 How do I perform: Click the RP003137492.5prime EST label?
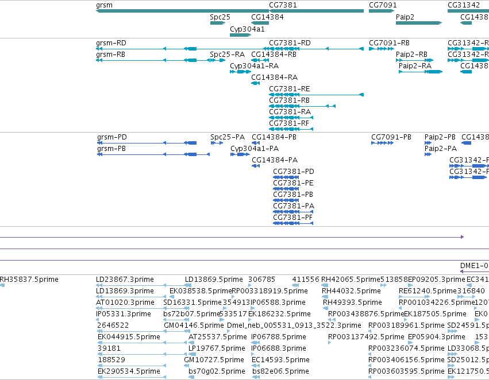point(366,337)
